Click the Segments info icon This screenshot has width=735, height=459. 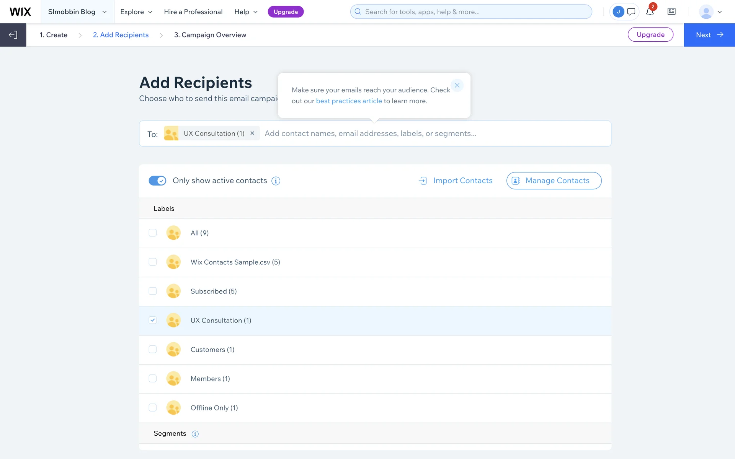tap(195, 434)
